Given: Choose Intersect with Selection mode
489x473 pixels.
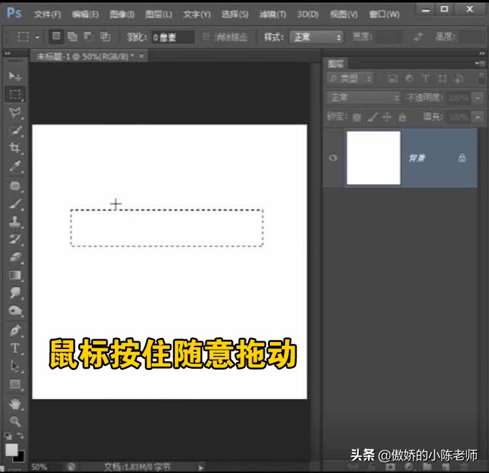Looking at the screenshot, I should coord(105,37).
